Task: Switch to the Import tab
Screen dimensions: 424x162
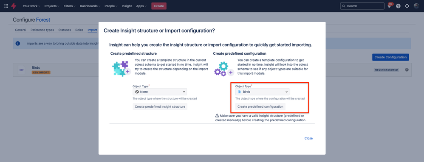Action: click(92, 30)
